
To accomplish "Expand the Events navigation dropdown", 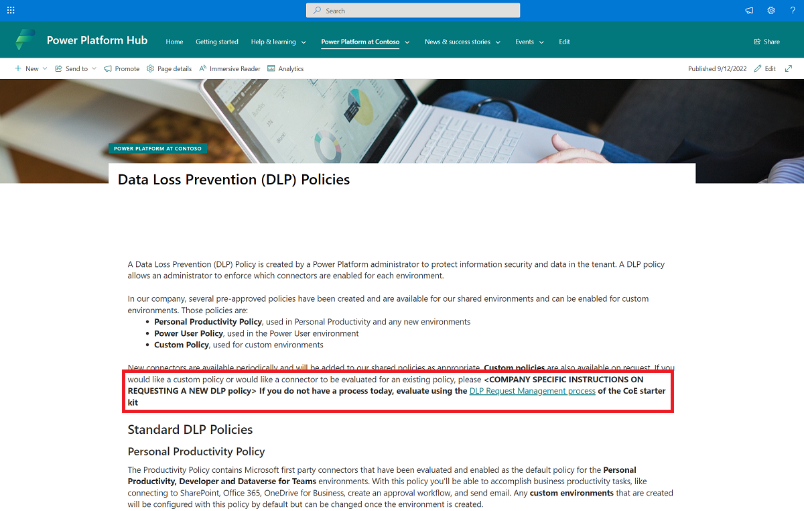I will pyautogui.click(x=529, y=41).
